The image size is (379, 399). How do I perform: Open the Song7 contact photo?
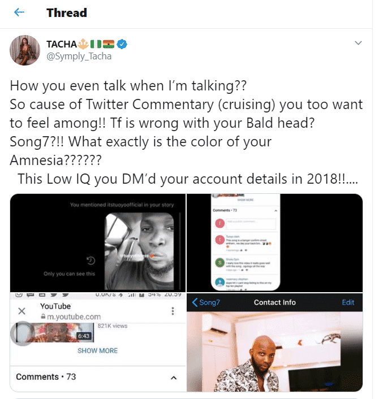coord(274,352)
